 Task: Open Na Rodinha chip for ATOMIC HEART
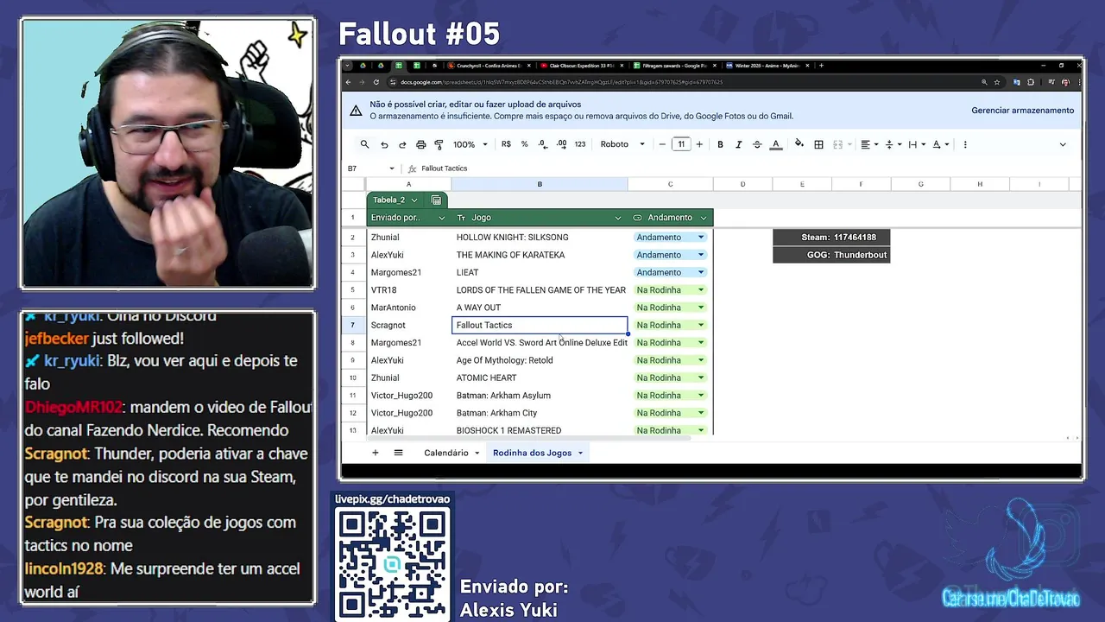(x=670, y=378)
